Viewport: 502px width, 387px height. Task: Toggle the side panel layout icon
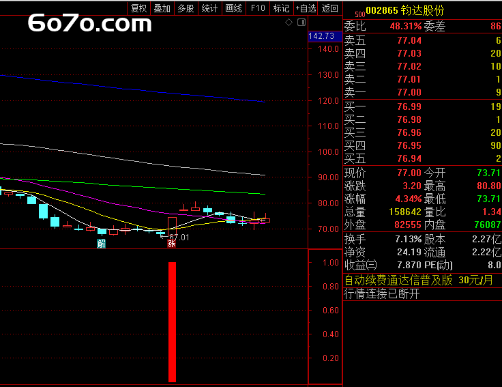(x=301, y=23)
